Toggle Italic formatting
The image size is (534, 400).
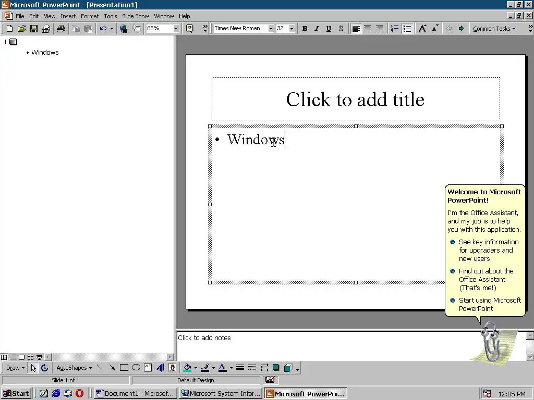pyautogui.click(x=317, y=29)
